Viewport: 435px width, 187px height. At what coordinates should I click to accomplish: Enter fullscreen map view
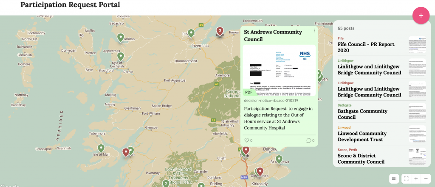pos(406,179)
